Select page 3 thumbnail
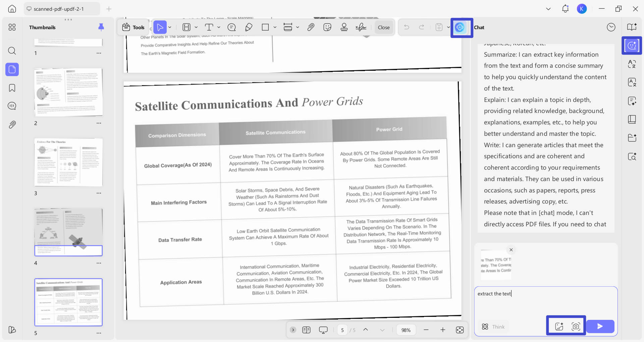This screenshot has width=644, height=342. [68, 162]
